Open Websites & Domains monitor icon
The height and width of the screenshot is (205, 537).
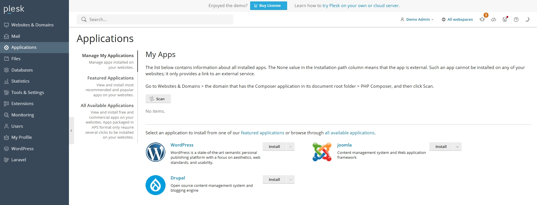(6, 25)
